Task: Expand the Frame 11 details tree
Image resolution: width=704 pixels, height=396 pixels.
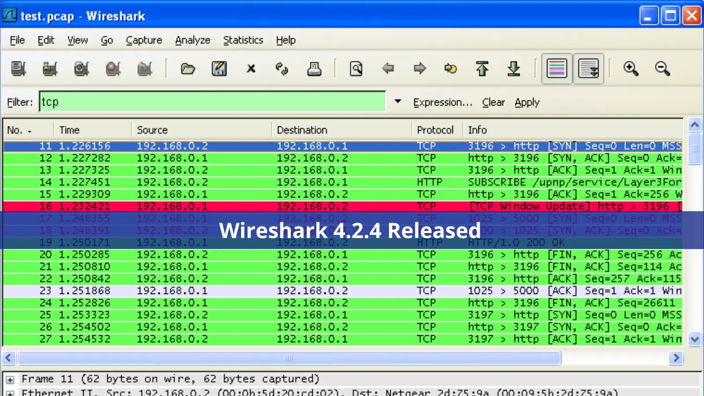Action: 10,379
